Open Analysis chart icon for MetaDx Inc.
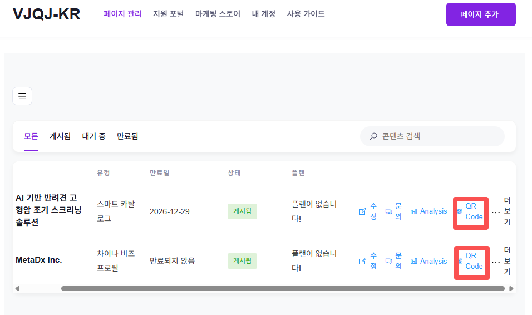The width and height of the screenshot is (532, 315). coord(414,261)
